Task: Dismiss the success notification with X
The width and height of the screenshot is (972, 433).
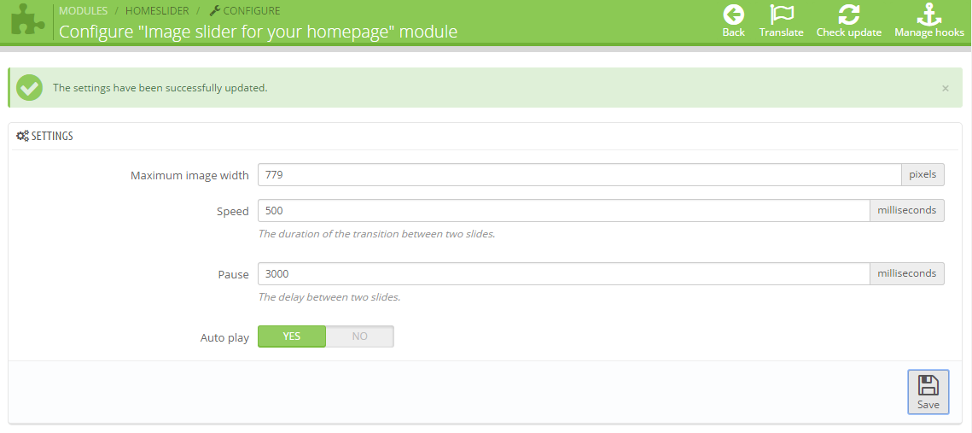Action: (945, 88)
